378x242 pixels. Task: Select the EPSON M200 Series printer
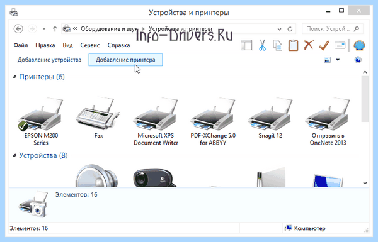[41, 121]
